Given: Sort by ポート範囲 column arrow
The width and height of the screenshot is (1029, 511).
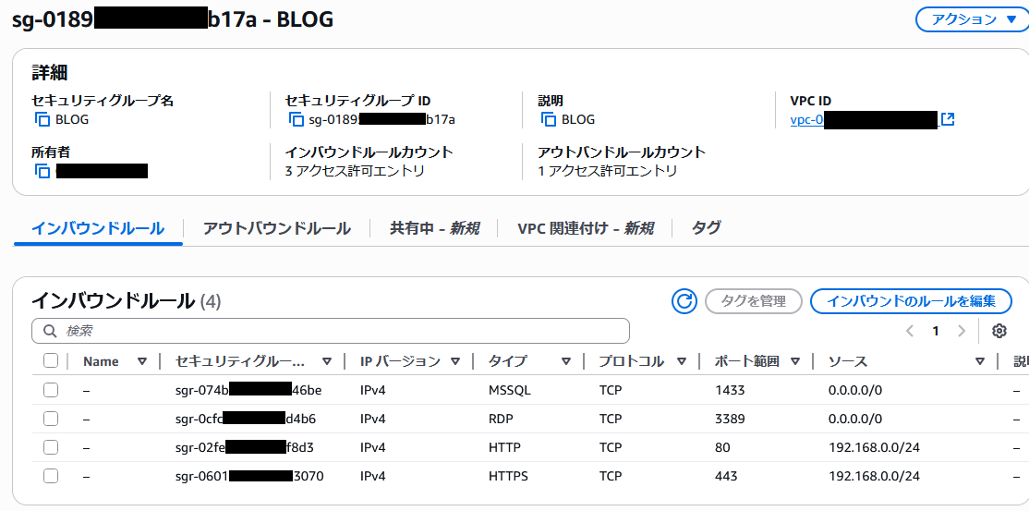Looking at the screenshot, I should click(794, 361).
